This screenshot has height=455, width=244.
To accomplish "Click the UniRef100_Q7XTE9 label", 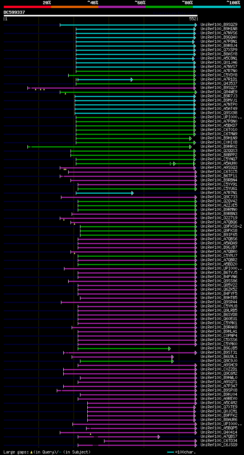I will point(219,408).
